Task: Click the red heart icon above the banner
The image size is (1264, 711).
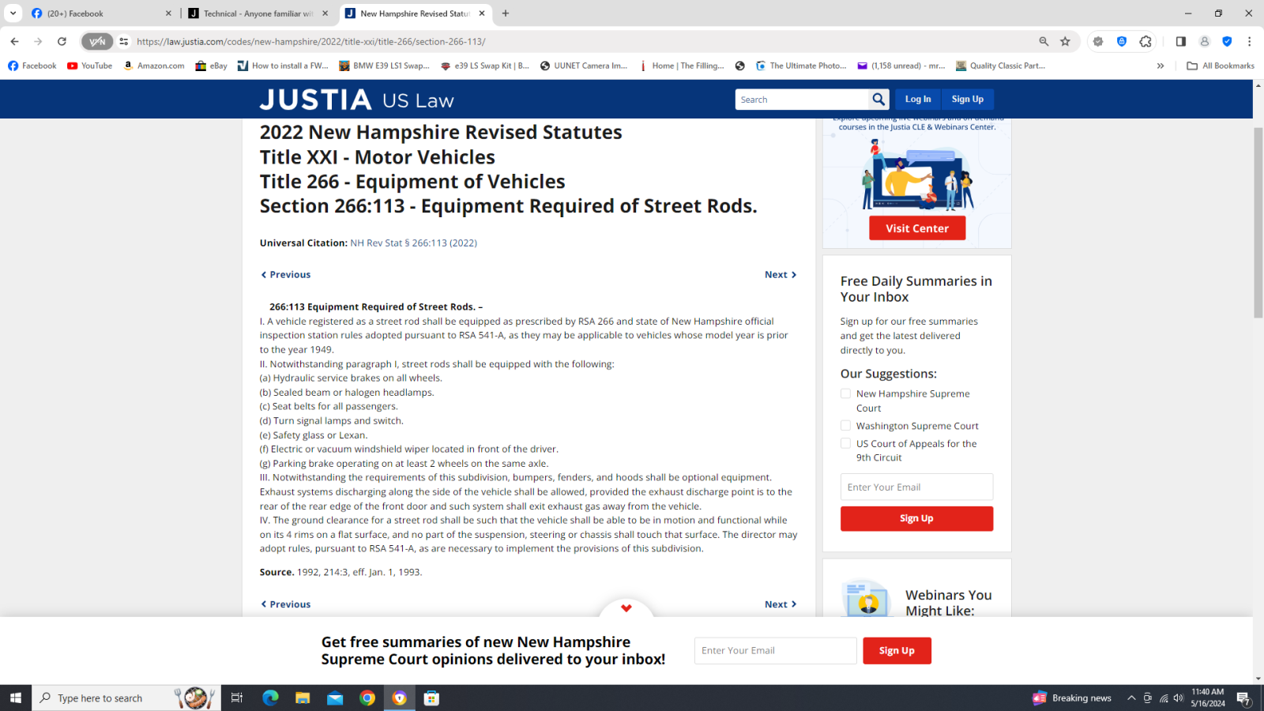Action: pyautogui.click(x=626, y=608)
